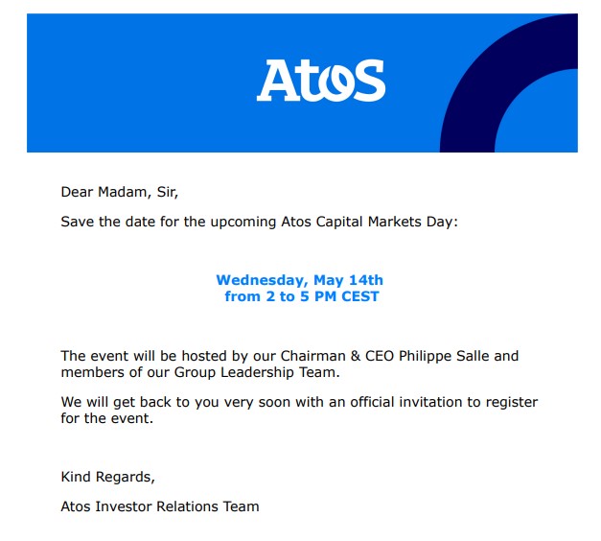Click the letter 'A' in the Atos logo
The width and height of the screenshot is (601, 541).
pyautogui.click(x=278, y=81)
